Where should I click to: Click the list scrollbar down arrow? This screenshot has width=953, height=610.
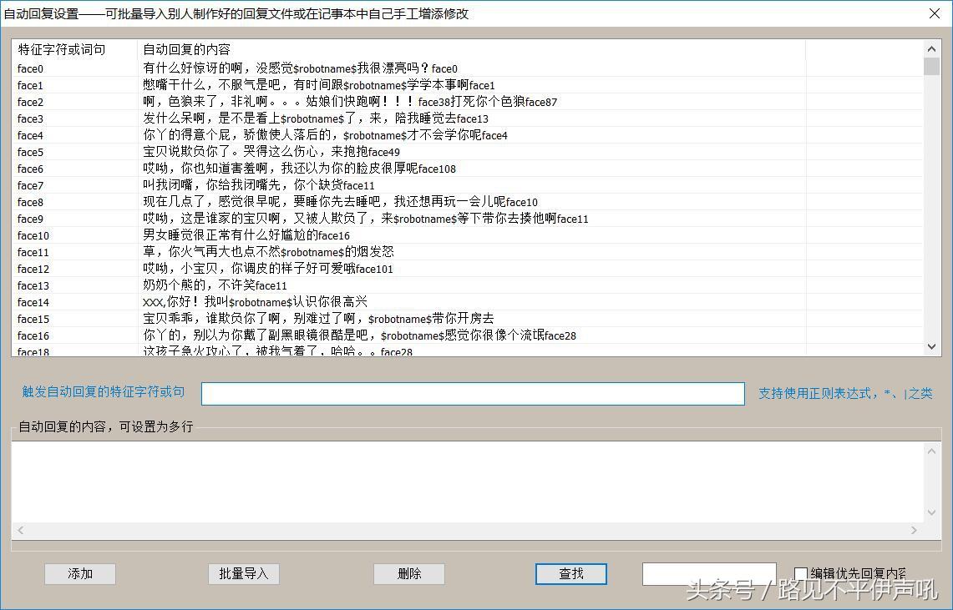point(931,347)
